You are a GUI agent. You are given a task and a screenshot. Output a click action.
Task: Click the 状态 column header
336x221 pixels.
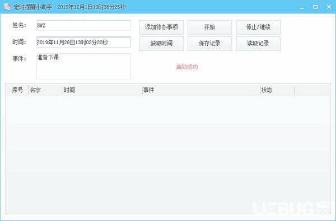[278, 90]
